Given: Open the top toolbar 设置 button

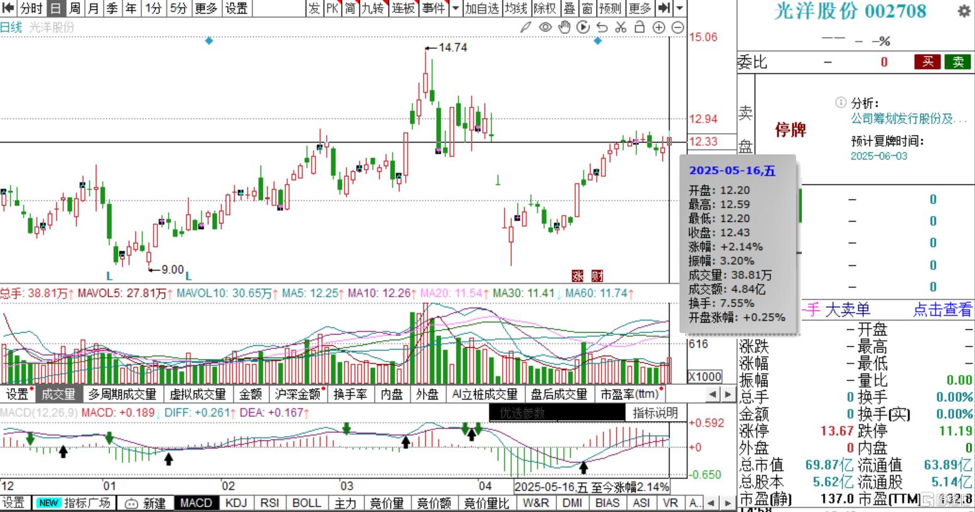Looking at the screenshot, I should (237, 8).
